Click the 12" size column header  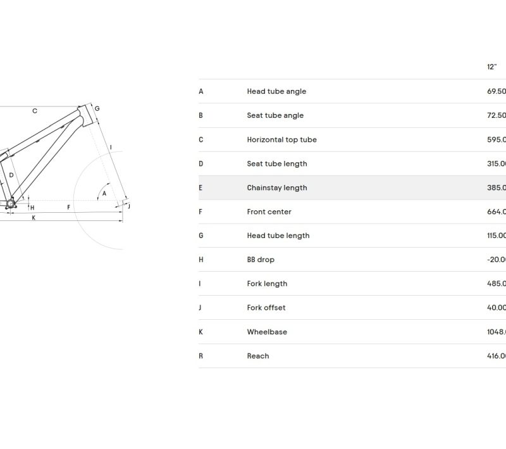491,67
